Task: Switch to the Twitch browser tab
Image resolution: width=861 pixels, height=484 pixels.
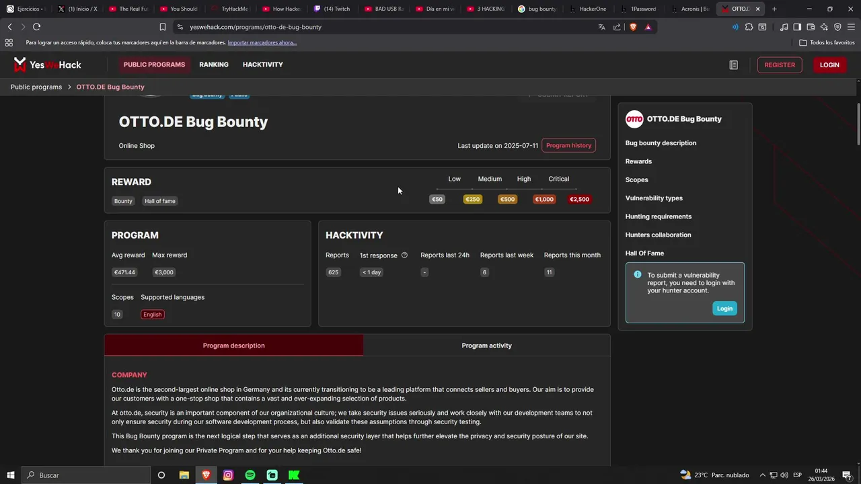Action: pos(332,9)
